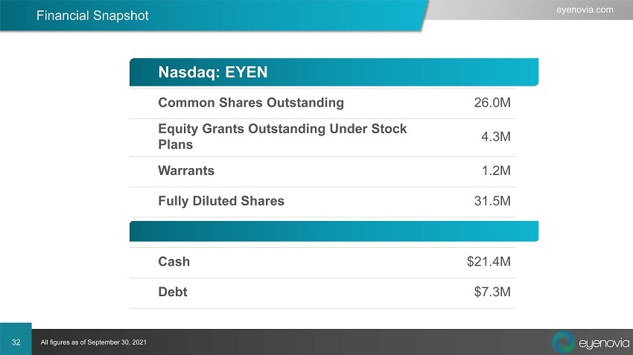Click the slide number 32 box

pyautogui.click(x=16, y=341)
